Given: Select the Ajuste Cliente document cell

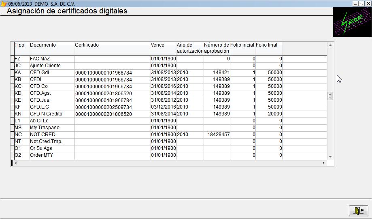Looking at the screenshot, I should coord(52,66).
